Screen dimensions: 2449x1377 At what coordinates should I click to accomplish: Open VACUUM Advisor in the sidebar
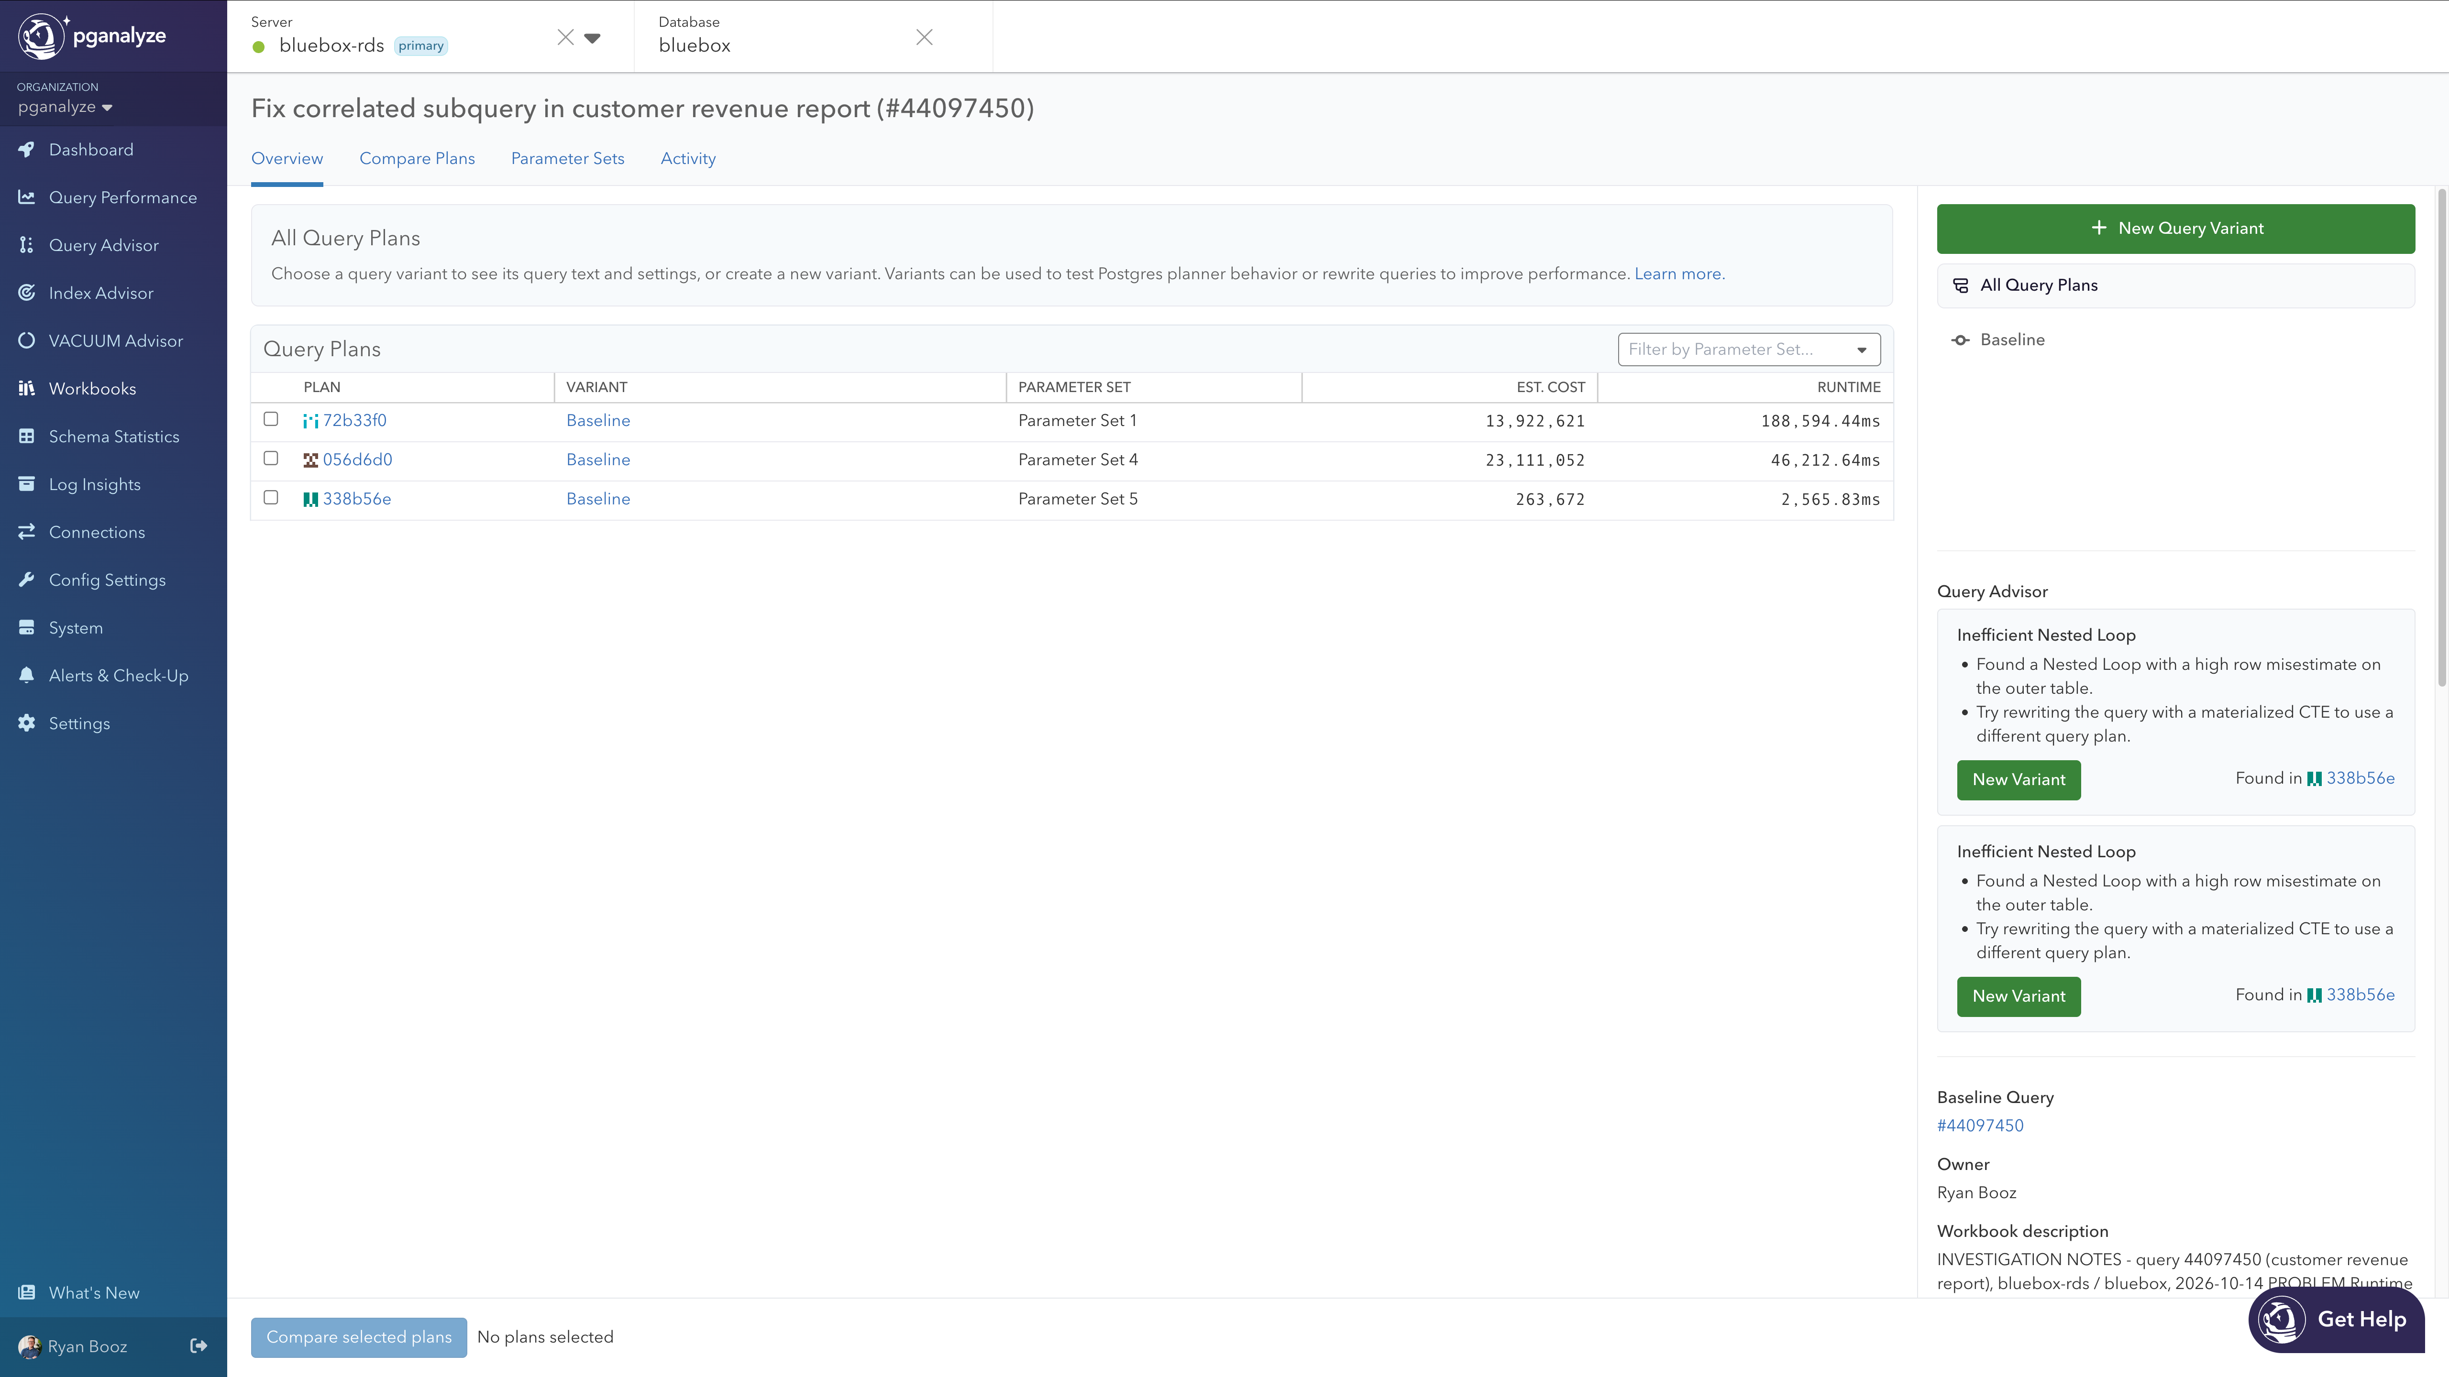(x=115, y=340)
